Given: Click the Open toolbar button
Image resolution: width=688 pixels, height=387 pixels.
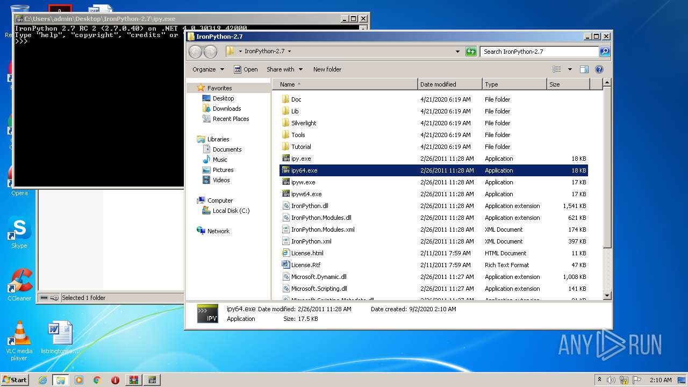Looking at the screenshot, I should click(x=246, y=69).
